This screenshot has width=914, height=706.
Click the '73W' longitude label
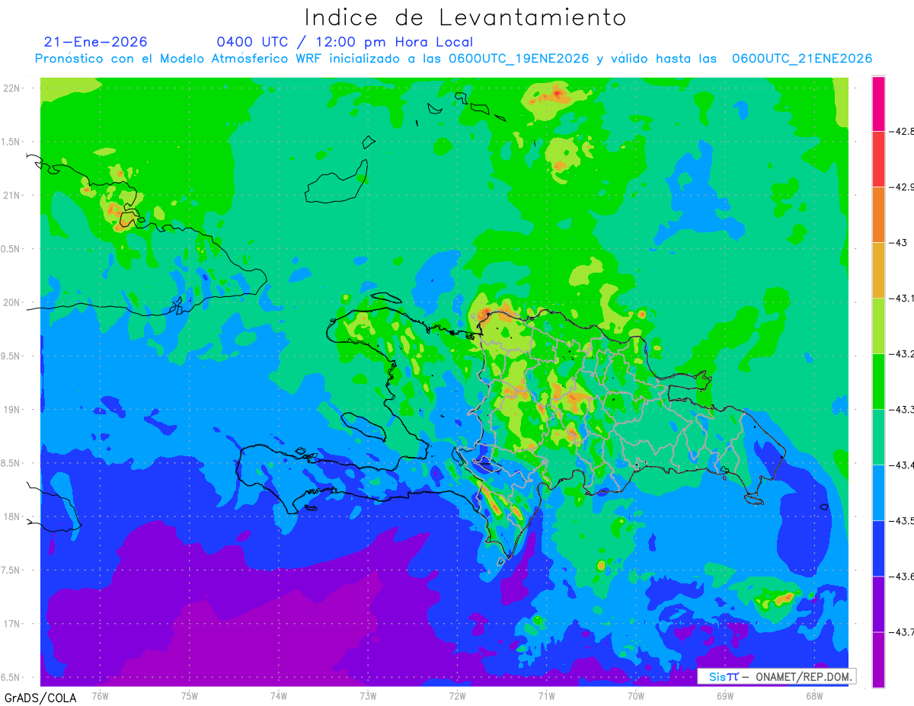coord(367,696)
